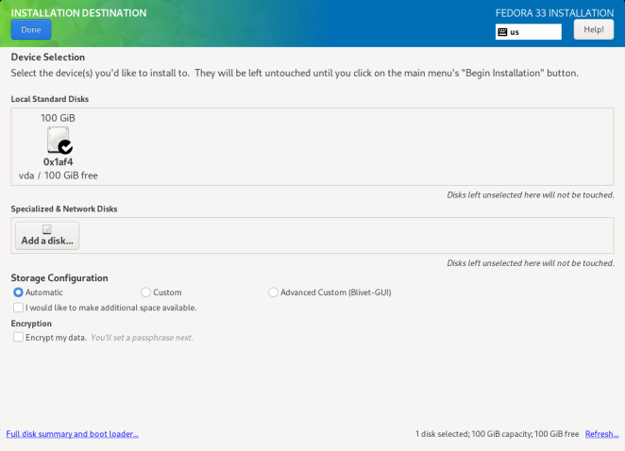The width and height of the screenshot is (625, 451).
Task: Click the 100 GiB size label above disk
Action: coord(58,118)
